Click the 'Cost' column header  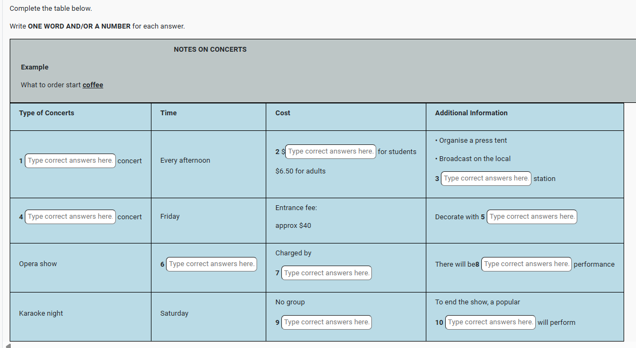pyautogui.click(x=282, y=113)
